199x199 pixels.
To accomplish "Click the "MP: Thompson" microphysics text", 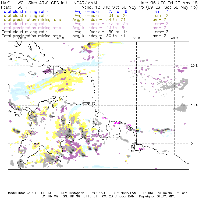I will (73, 193).
